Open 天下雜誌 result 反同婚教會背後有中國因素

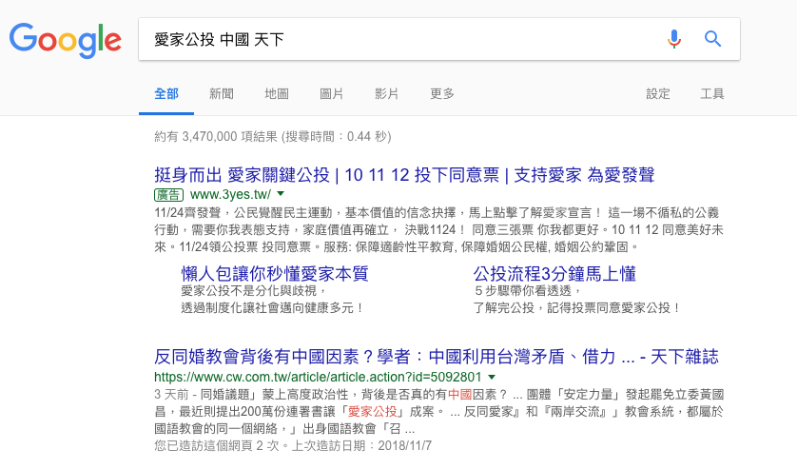[437, 357]
